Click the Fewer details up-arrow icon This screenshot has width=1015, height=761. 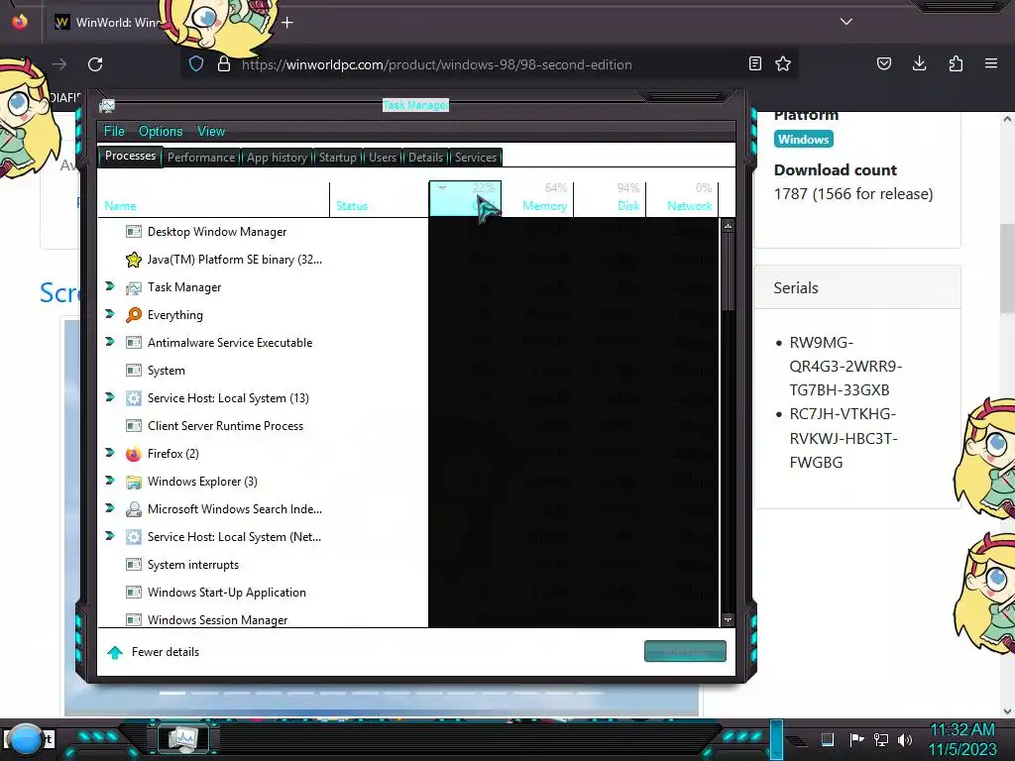coord(115,652)
